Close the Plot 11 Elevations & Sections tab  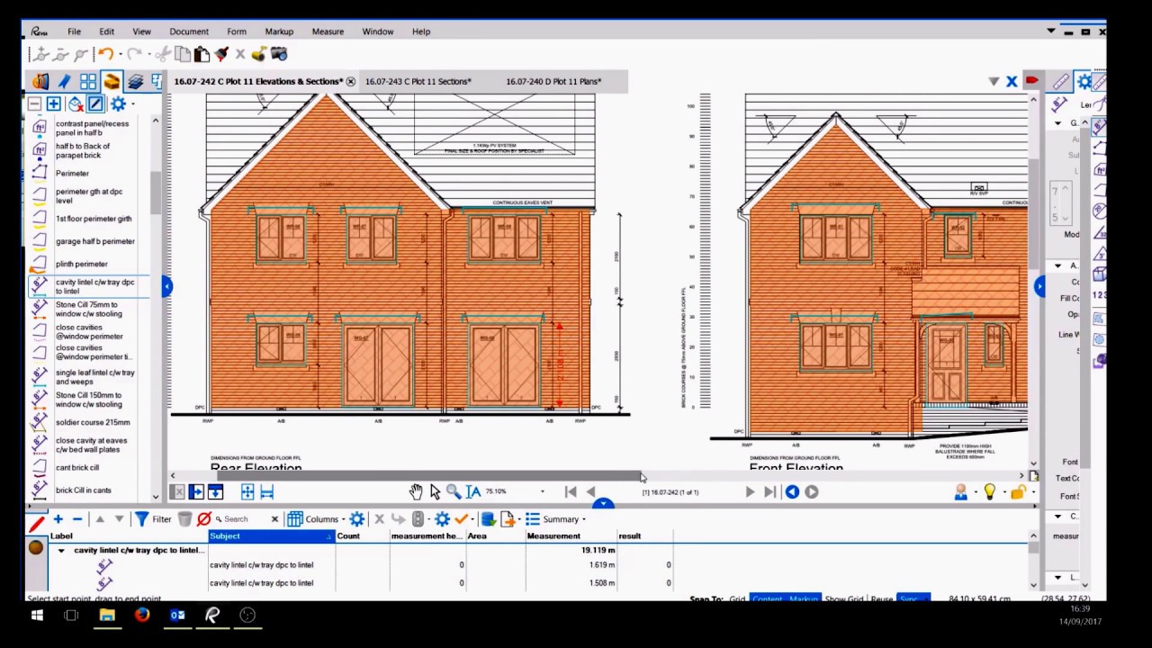point(350,82)
